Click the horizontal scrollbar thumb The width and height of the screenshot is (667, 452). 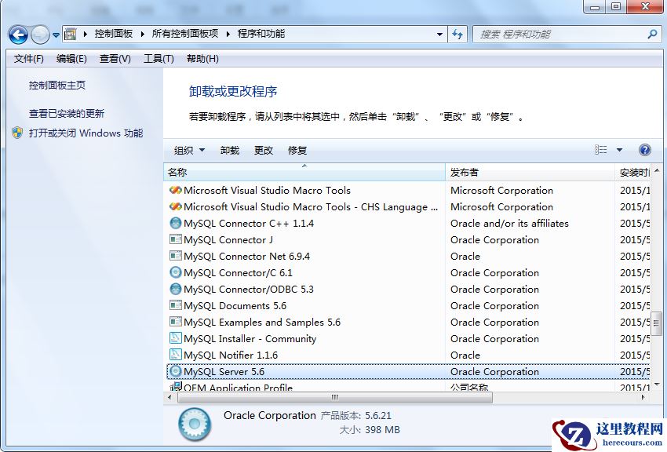pyautogui.click(x=335, y=398)
